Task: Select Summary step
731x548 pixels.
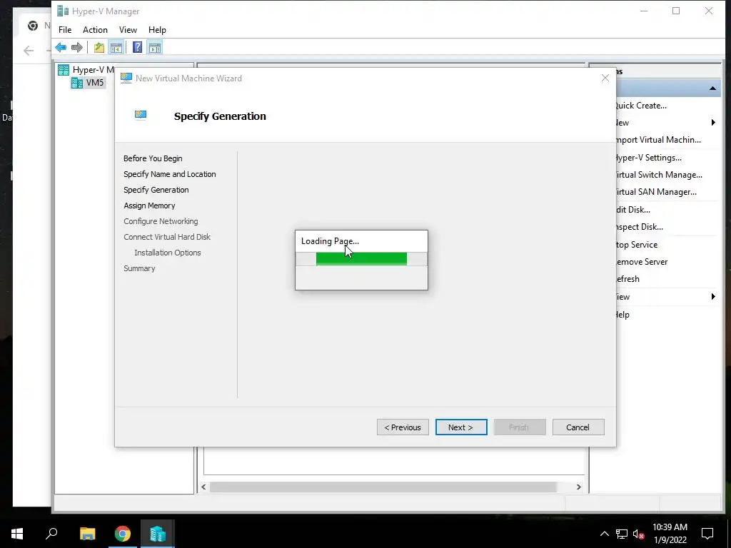Action: (139, 268)
